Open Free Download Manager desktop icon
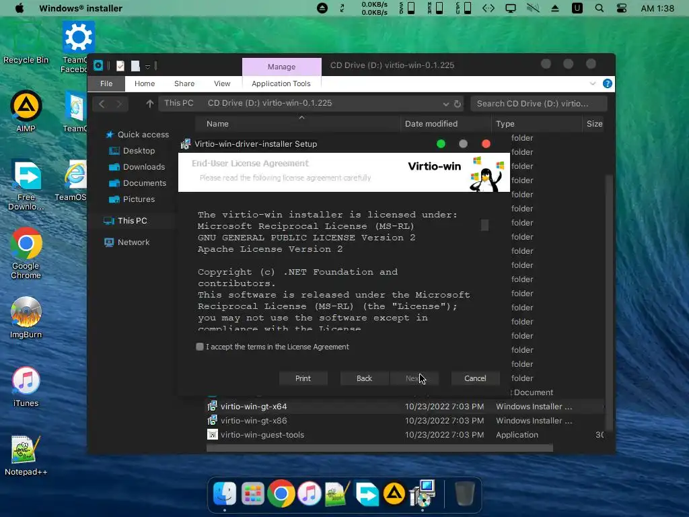The width and height of the screenshot is (689, 517). (x=26, y=184)
